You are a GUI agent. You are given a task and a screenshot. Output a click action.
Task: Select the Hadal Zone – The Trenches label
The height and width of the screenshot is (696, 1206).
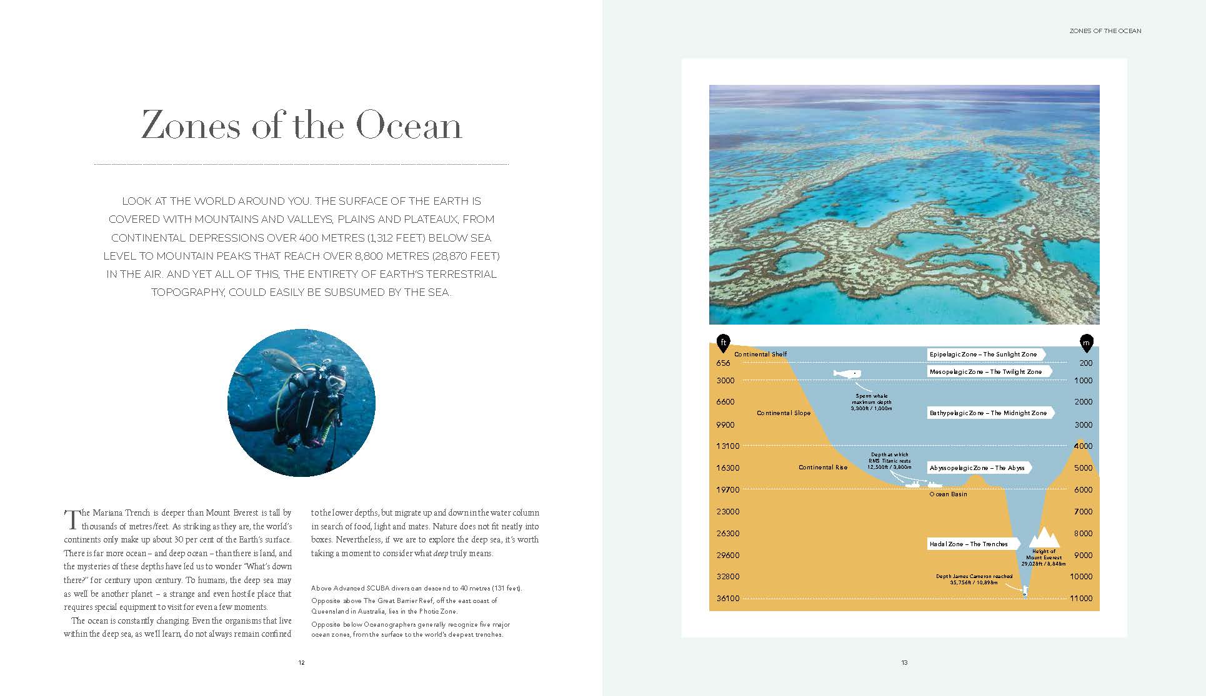pyautogui.click(x=970, y=544)
